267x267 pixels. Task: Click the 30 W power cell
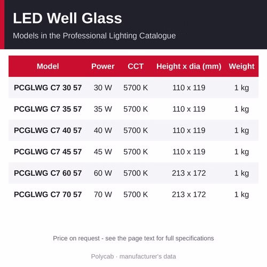coord(103,88)
